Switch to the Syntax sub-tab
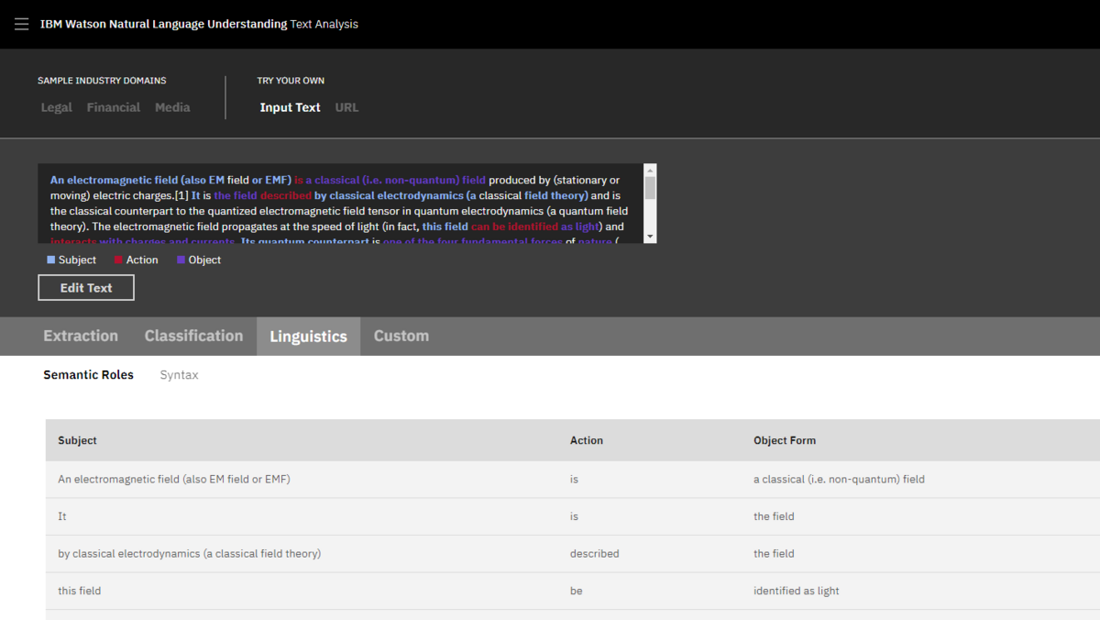 click(x=179, y=375)
